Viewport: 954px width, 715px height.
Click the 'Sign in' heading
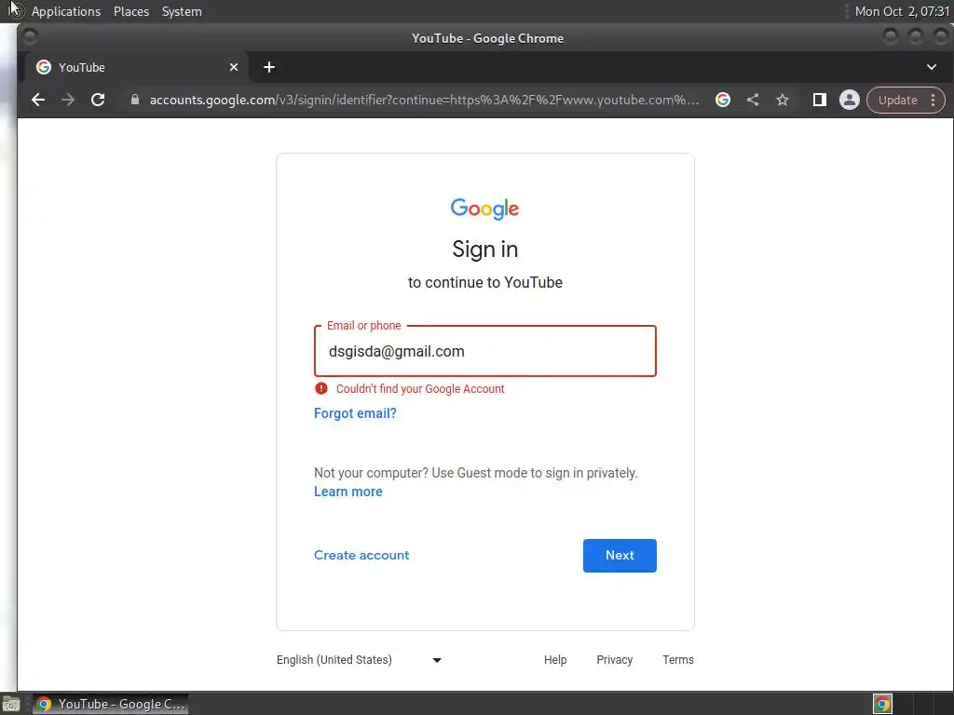point(484,250)
